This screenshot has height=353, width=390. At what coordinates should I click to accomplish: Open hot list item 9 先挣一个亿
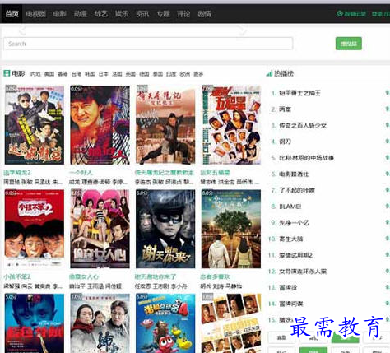(294, 223)
